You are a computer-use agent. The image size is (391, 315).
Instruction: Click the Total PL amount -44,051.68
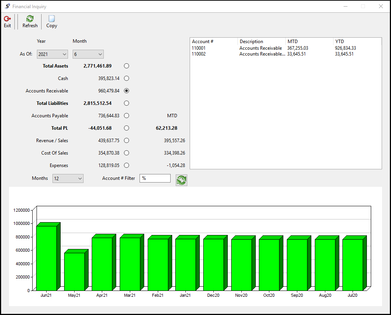[100, 128]
